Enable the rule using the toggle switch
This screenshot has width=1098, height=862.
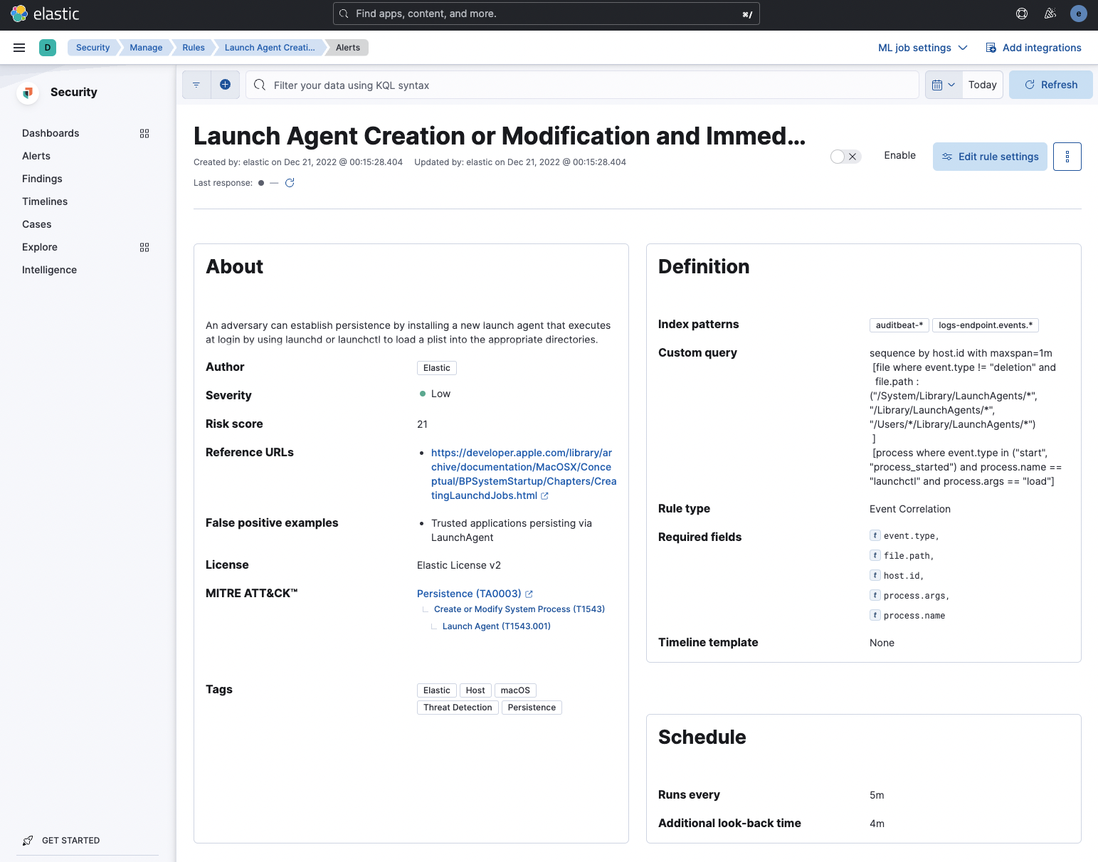845,156
